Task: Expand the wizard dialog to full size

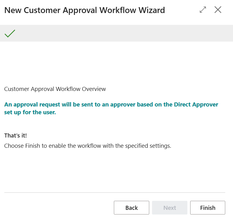Action: 203,10
